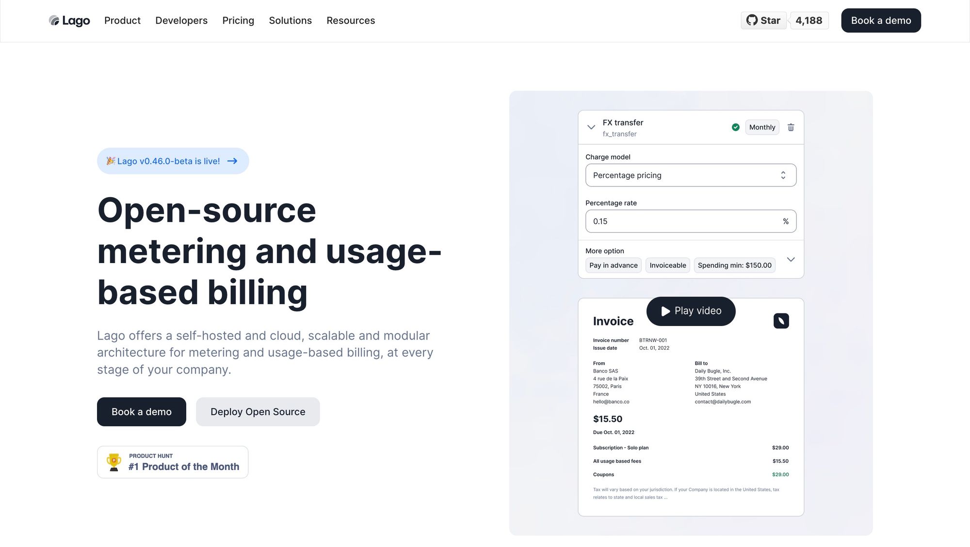Image resolution: width=970 pixels, height=547 pixels.
Task: Collapse the FX transfer charge section
Action: coord(591,127)
